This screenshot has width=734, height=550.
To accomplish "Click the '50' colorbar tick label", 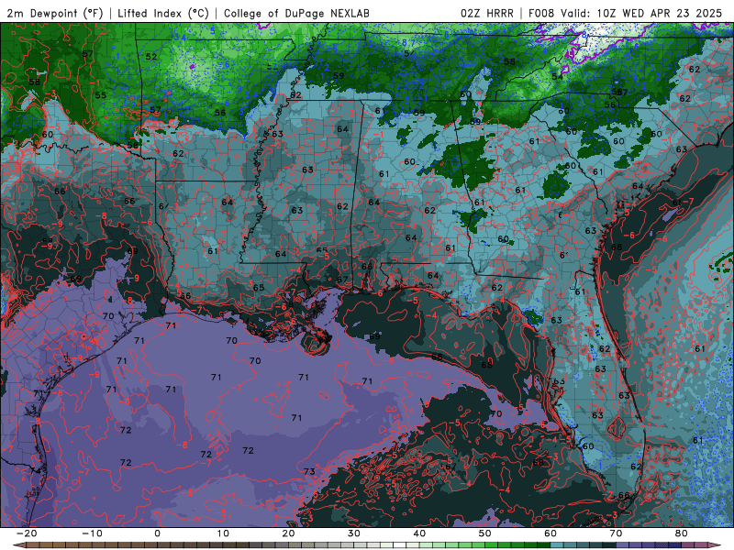I will [485, 533].
